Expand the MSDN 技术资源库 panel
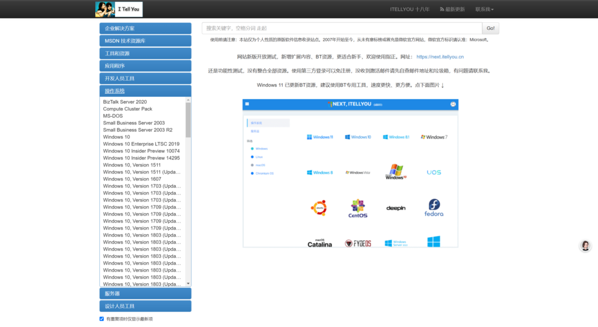Image resolution: width=598 pixels, height=327 pixels. pos(145,41)
